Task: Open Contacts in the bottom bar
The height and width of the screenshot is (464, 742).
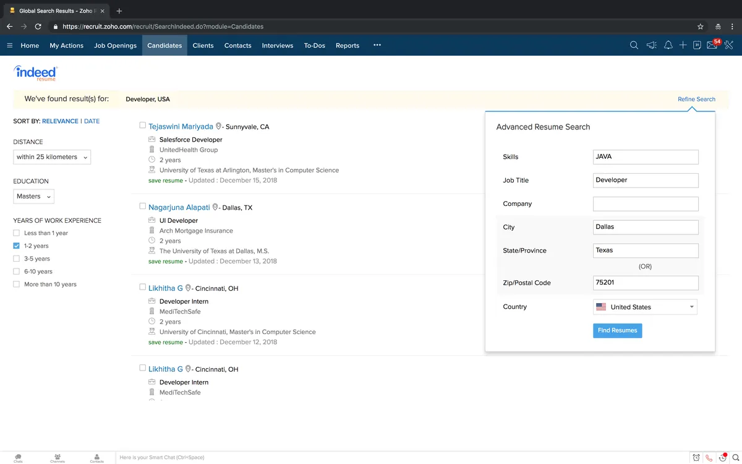Action: (96, 458)
